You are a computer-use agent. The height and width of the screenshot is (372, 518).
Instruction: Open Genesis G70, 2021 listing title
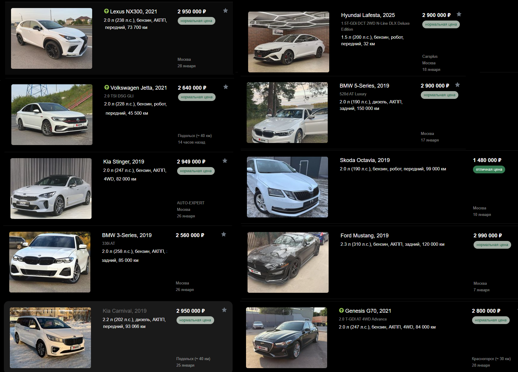pos(368,311)
